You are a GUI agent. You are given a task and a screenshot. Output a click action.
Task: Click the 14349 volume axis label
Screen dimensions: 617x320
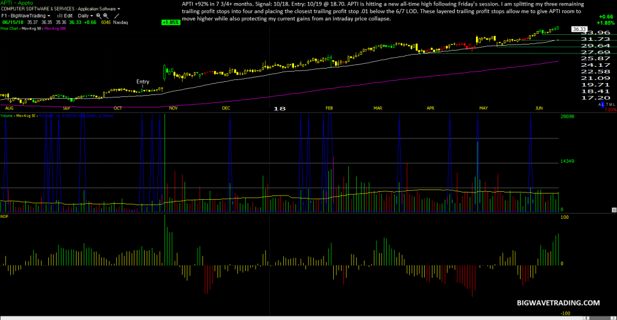click(x=567, y=161)
